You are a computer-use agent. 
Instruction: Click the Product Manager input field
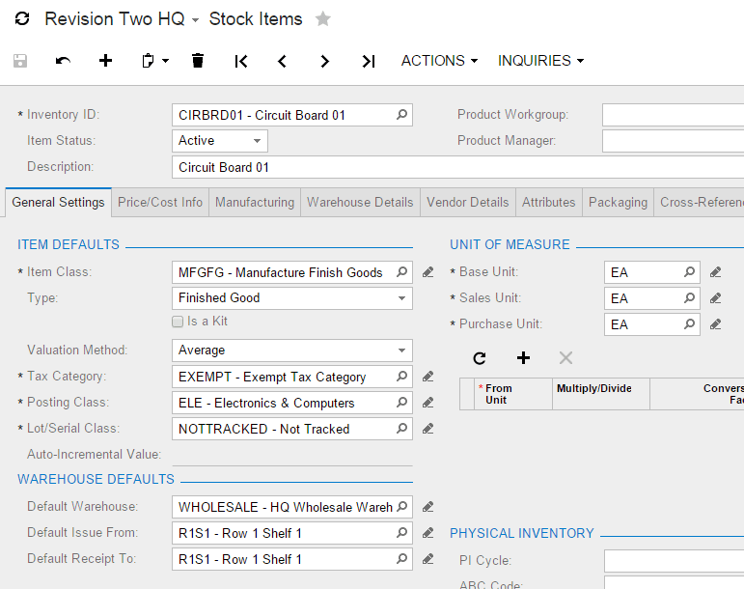[674, 141]
